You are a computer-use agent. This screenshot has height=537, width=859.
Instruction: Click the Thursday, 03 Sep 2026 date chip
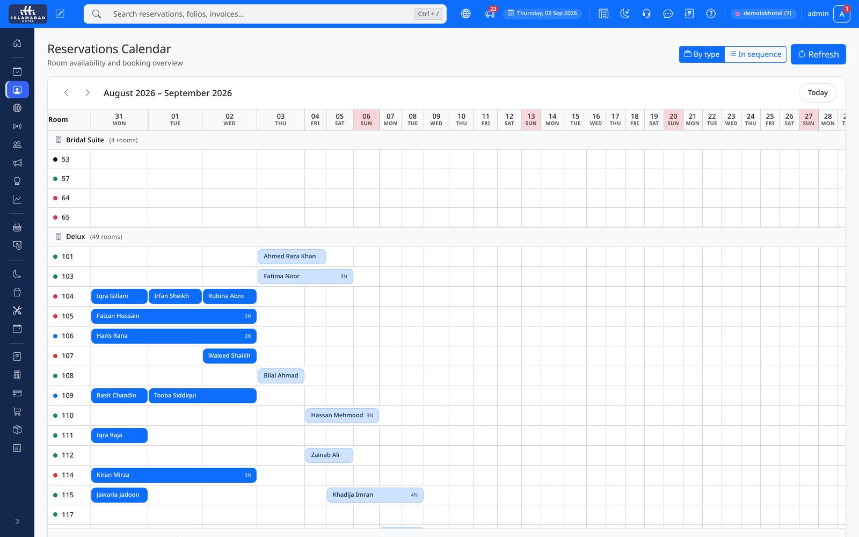(542, 13)
